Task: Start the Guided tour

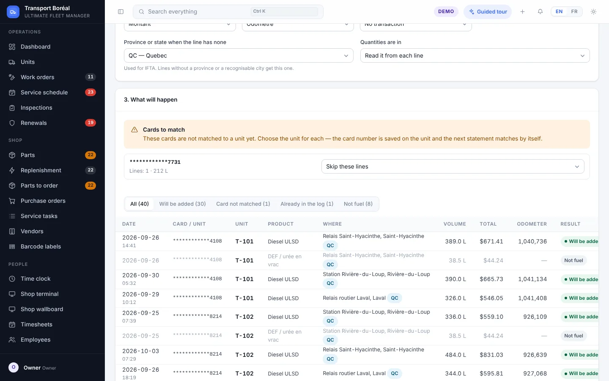Action: click(x=488, y=12)
